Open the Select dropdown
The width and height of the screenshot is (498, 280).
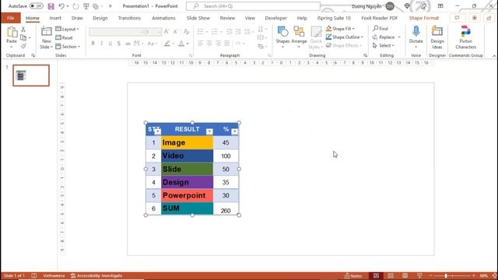click(x=384, y=46)
